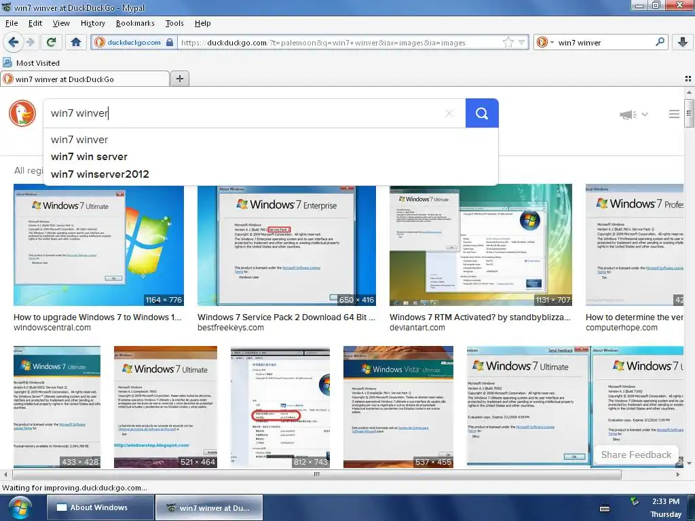Open the DuckDuckGo hamburger menu
695x521 pixels.
click(674, 114)
